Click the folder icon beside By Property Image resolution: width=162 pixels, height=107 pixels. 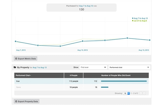click(x=15, y=67)
